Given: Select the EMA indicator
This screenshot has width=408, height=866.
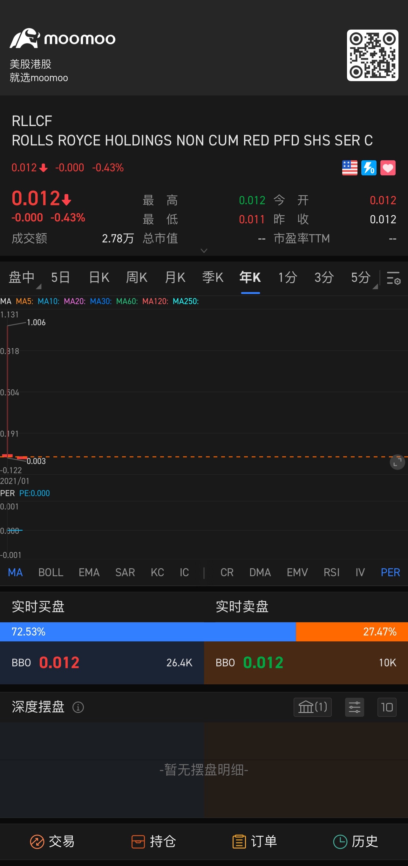Looking at the screenshot, I should click(89, 572).
